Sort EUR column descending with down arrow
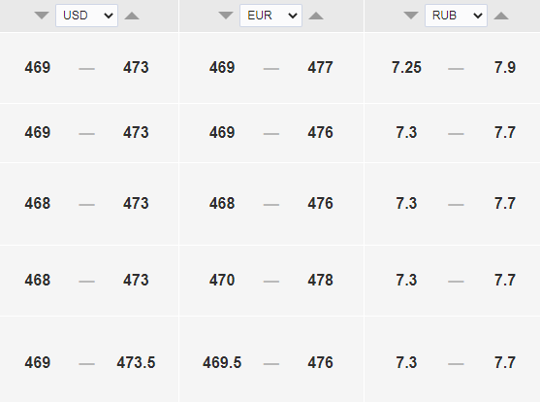The image size is (540, 402). click(x=226, y=16)
